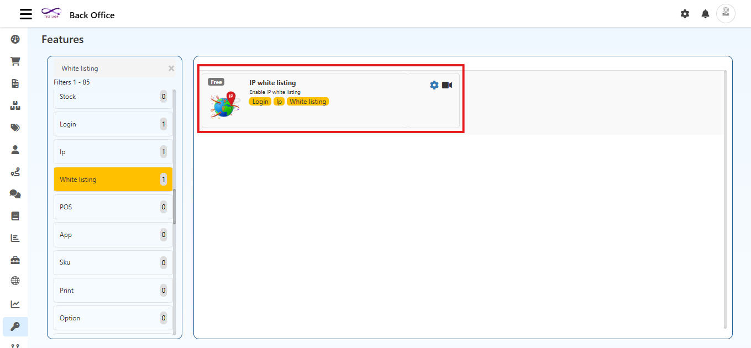The image size is (751, 348).
Task: Enable the Login filter in the filter list
Action: coord(113,124)
